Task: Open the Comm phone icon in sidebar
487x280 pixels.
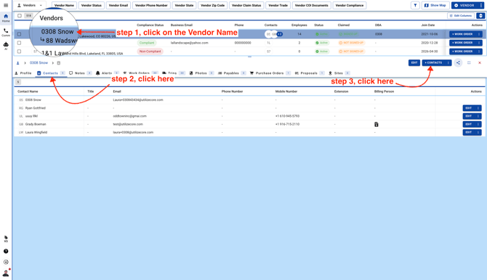Action: pos(6,32)
